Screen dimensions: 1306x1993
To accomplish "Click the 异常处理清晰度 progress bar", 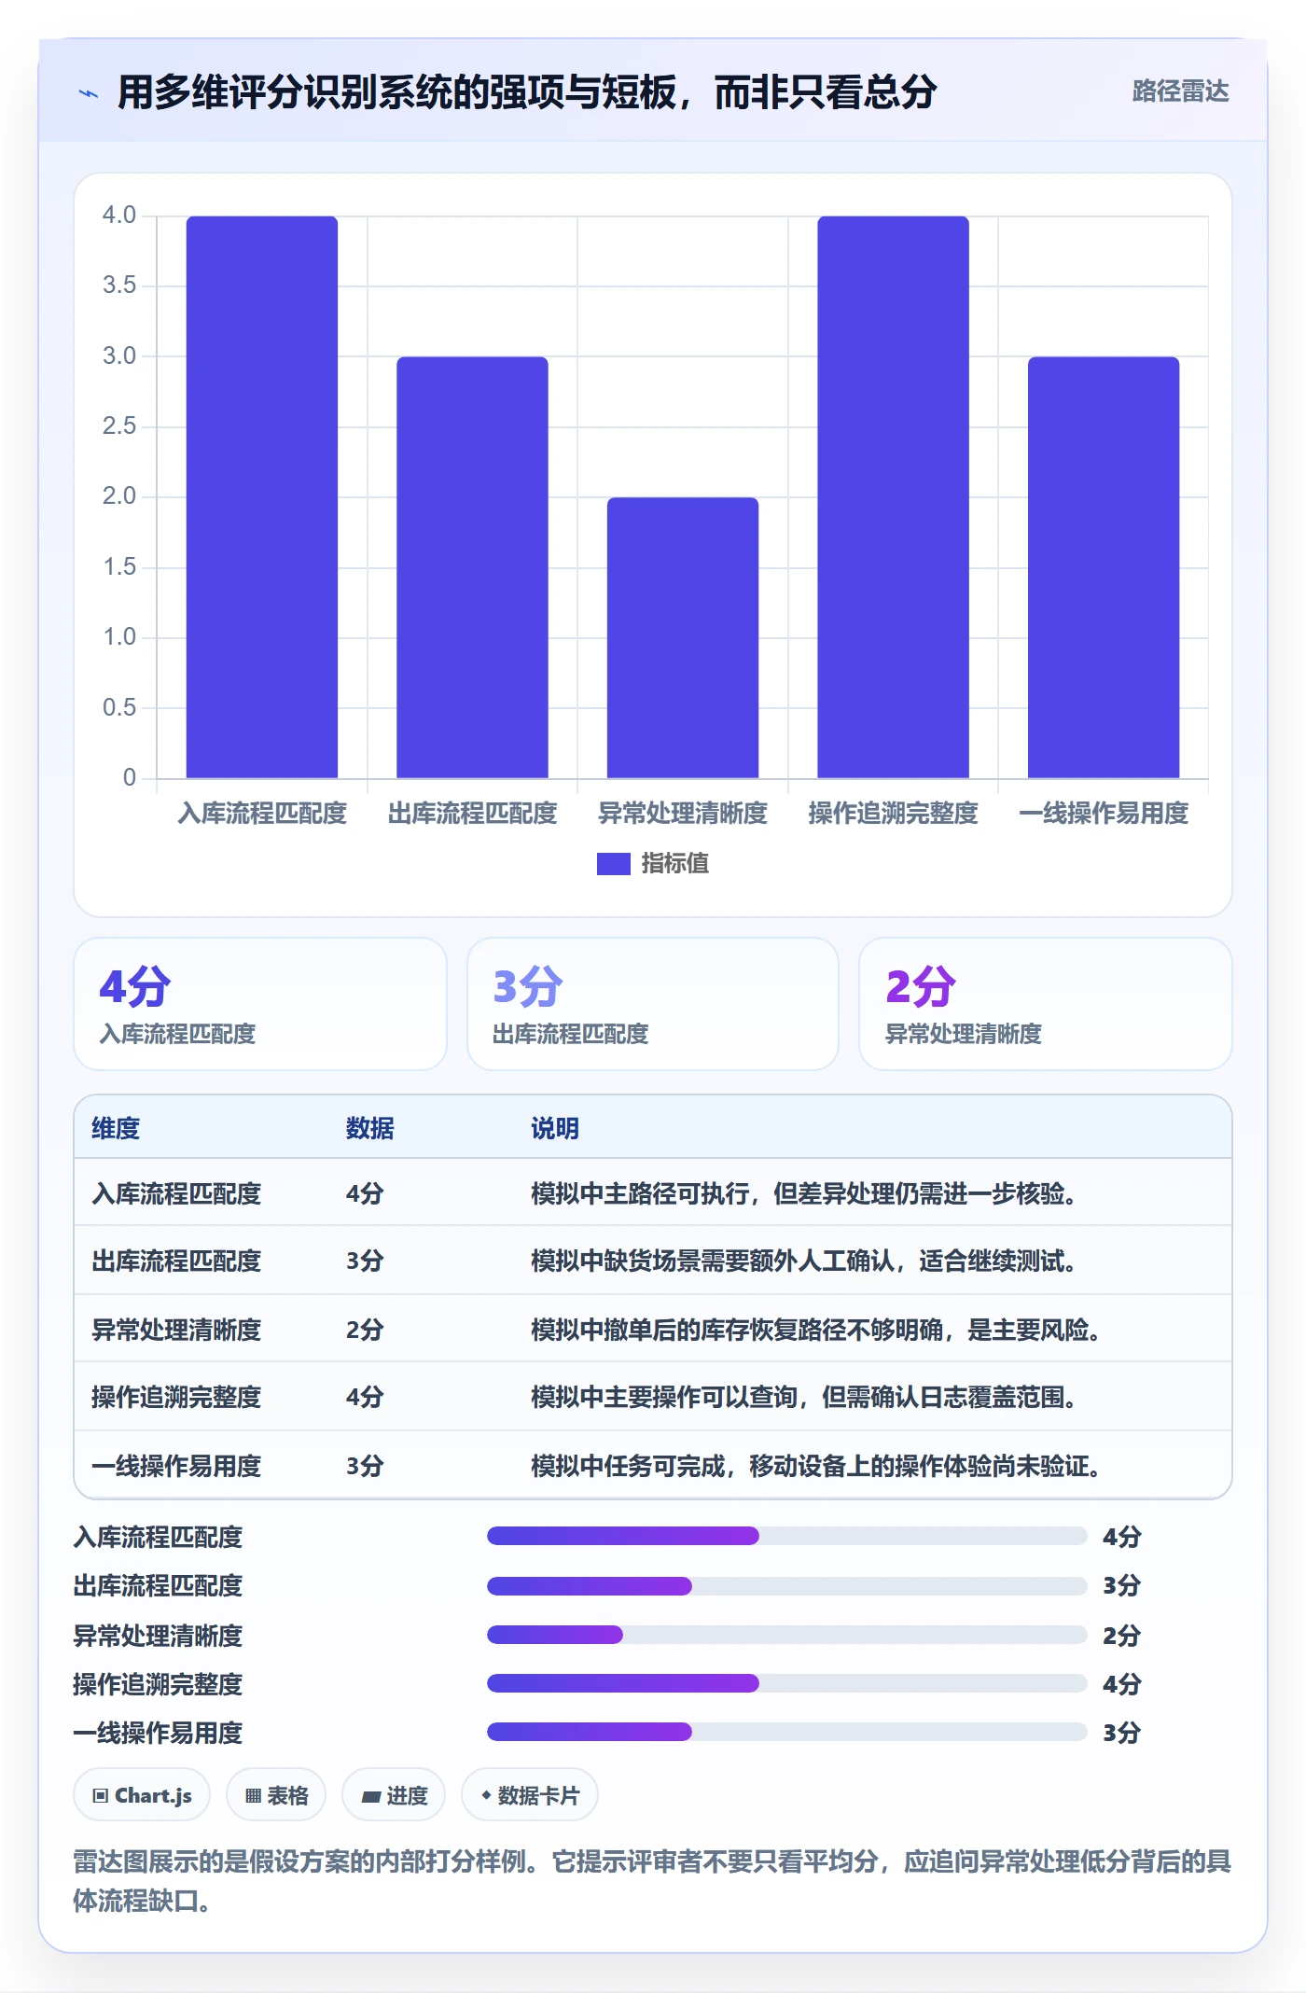I will pyautogui.click(x=787, y=1635).
